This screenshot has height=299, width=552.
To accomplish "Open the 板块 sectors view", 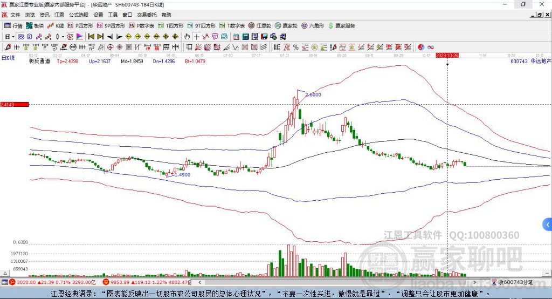I will pyautogui.click(x=35, y=26).
